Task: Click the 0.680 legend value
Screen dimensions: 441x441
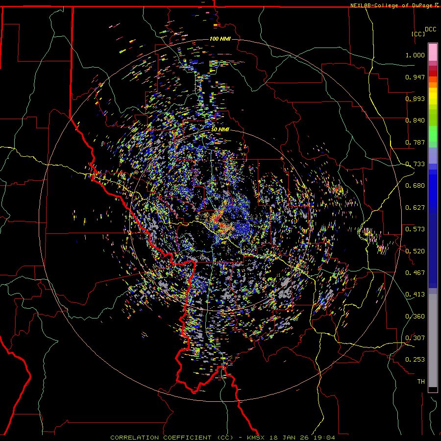Action: 415,186
